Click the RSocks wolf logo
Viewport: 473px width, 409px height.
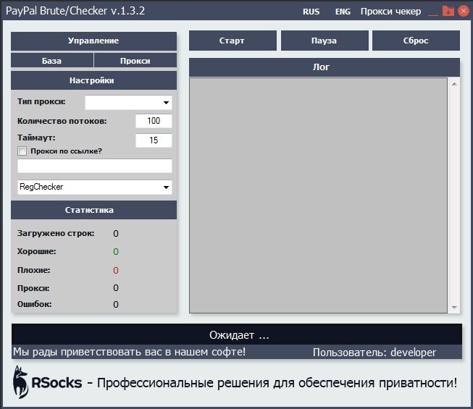pos(20,382)
